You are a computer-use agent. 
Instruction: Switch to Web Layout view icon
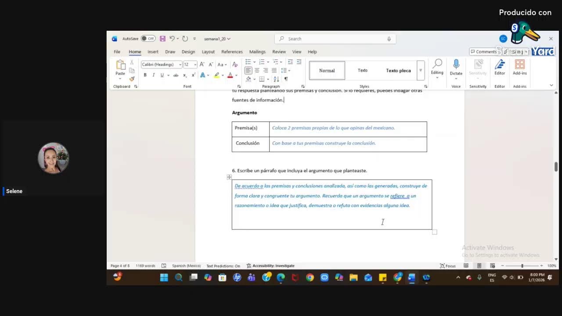[493, 266]
